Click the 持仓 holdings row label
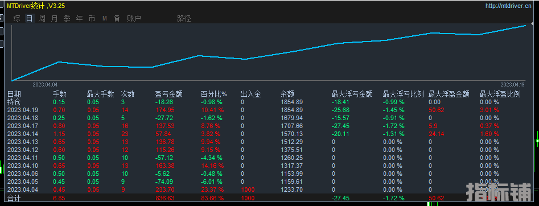The height and width of the screenshot is (206, 539). coord(14,102)
